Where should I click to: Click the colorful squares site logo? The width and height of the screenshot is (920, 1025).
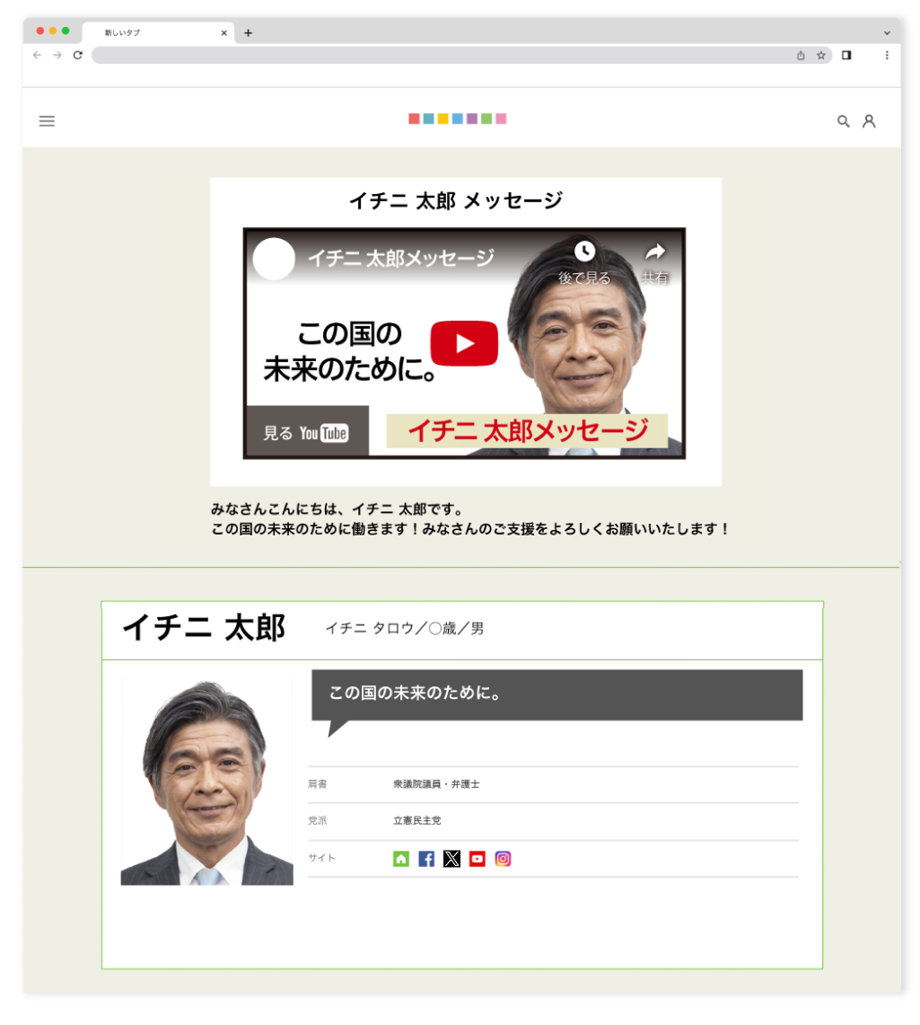pyautogui.click(x=457, y=119)
